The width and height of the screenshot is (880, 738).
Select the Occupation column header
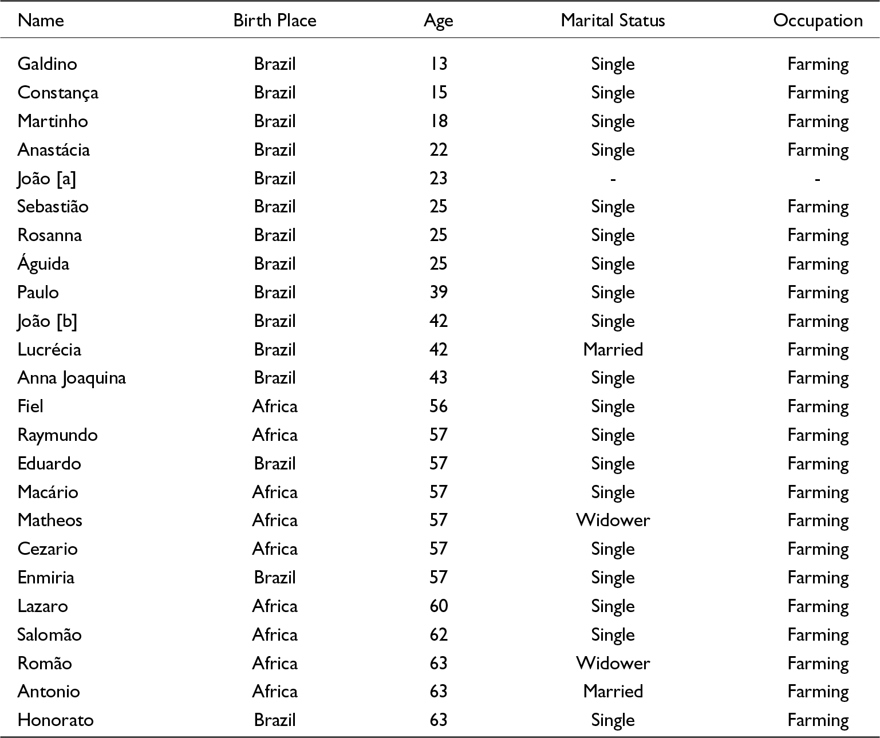point(818,21)
